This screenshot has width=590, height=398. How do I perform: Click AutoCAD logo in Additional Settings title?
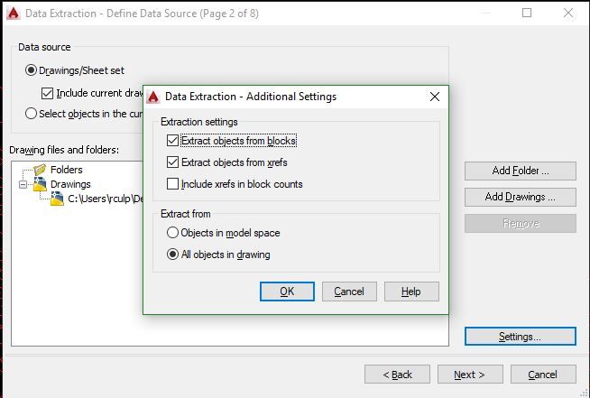[x=153, y=97]
